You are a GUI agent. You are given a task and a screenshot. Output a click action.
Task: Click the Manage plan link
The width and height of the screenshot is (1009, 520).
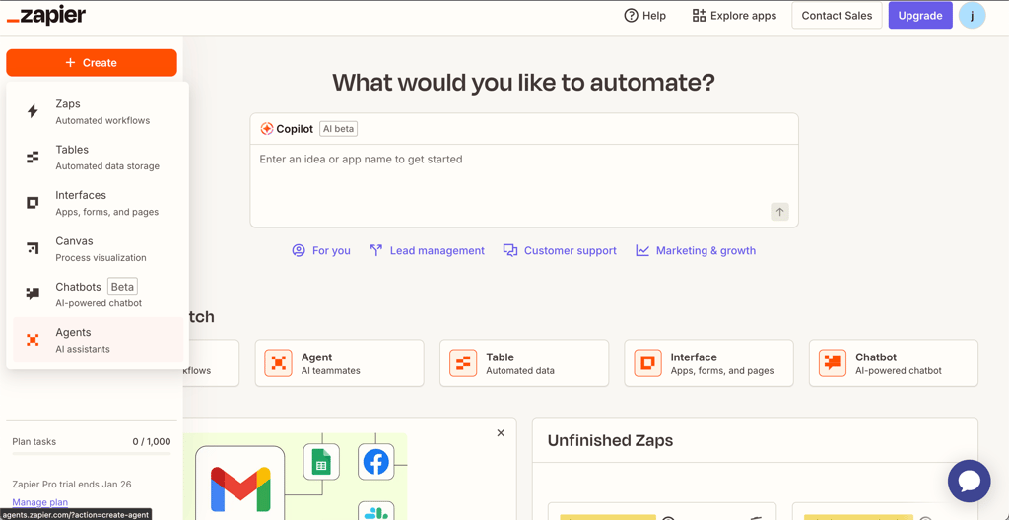tap(39, 502)
